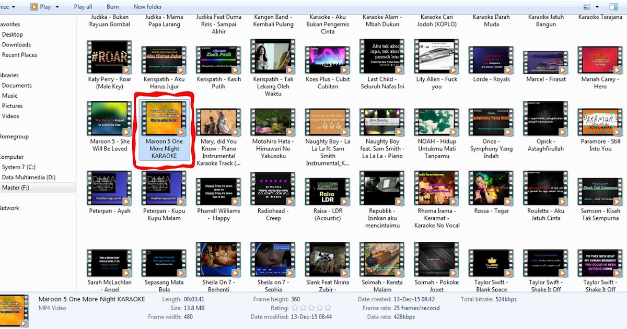Select the Pictures library
The width and height of the screenshot is (627, 329).
[x=12, y=105]
